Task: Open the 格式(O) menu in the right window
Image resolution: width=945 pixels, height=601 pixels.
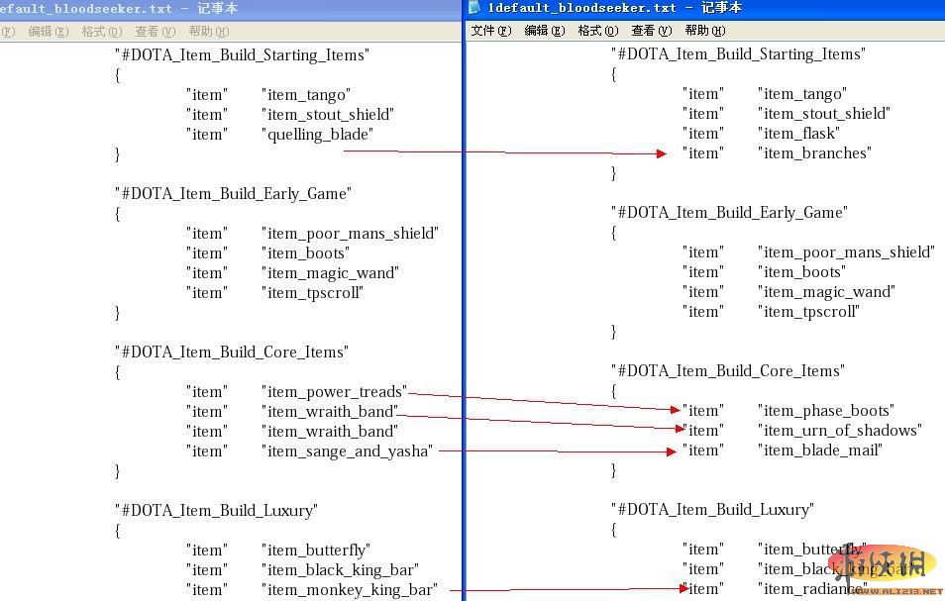Action: pos(599,31)
